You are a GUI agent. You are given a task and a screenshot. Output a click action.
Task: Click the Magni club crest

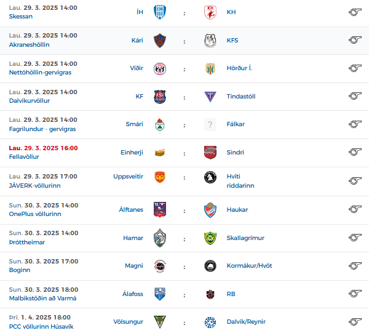pyautogui.click(x=160, y=266)
